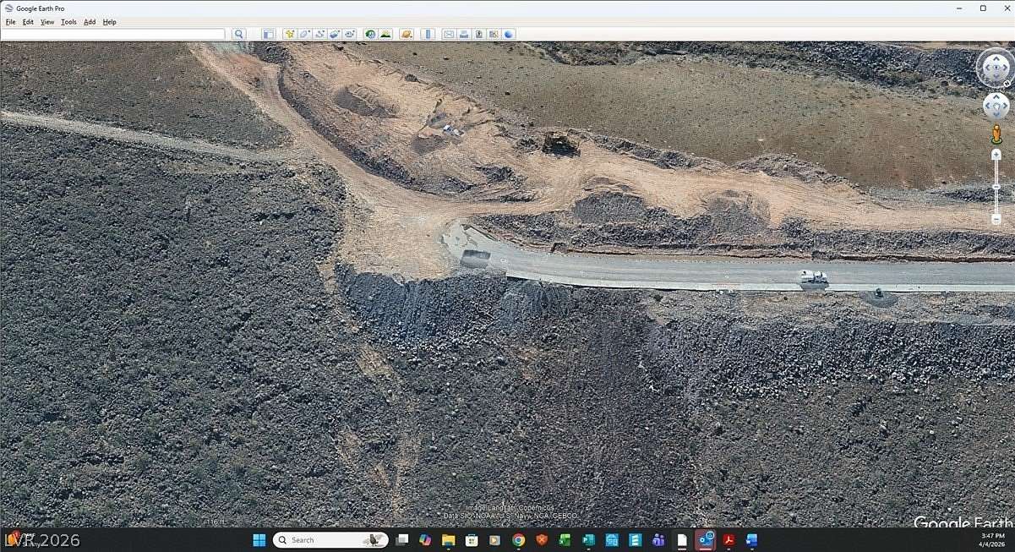Click the zoom slider handle
Viewport: 1015px width, 552px height.
995,186
